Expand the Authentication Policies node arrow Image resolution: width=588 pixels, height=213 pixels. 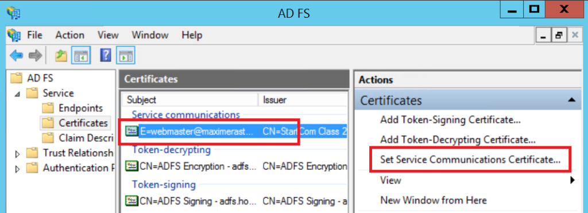[17, 169]
